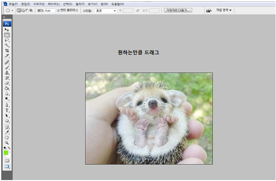Open the 창(W) menu

click(x=104, y=4)
